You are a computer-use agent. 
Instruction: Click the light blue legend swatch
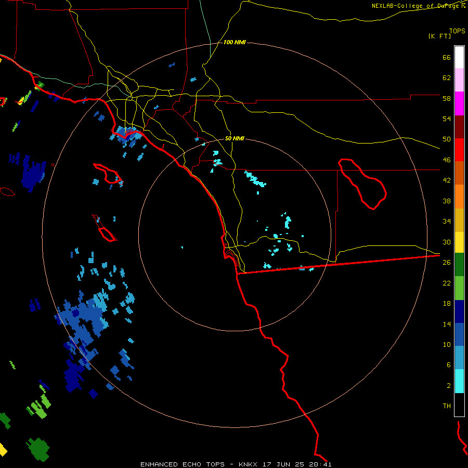pyautogui.click(x=459, y=358)
